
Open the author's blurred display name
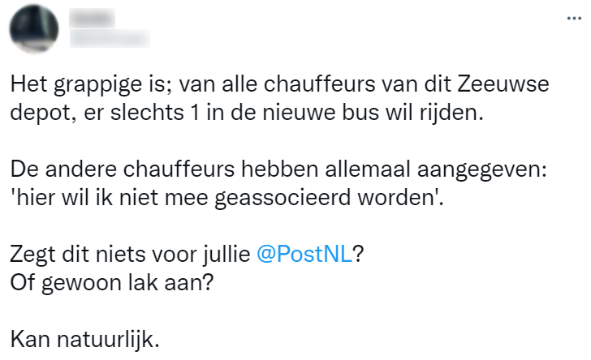[x=92, y=19]
